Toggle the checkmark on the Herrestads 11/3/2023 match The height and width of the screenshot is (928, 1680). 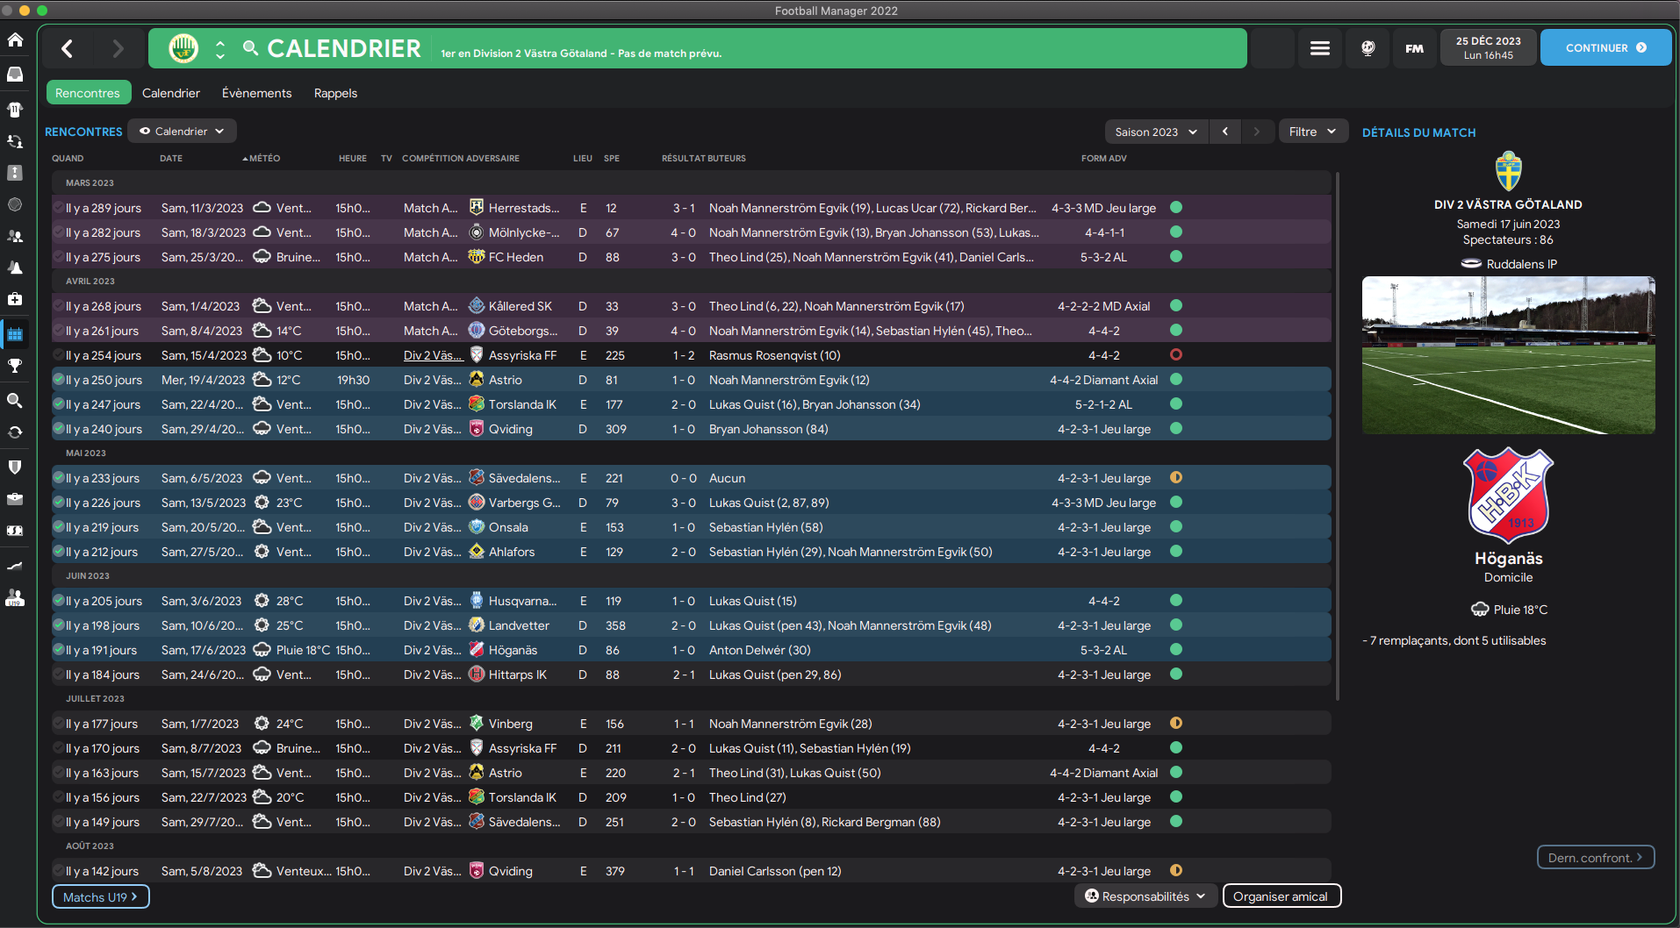[x=59, y=208]
